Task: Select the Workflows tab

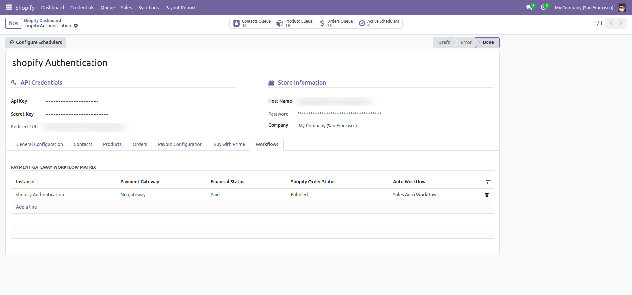Action: [267, 144]
